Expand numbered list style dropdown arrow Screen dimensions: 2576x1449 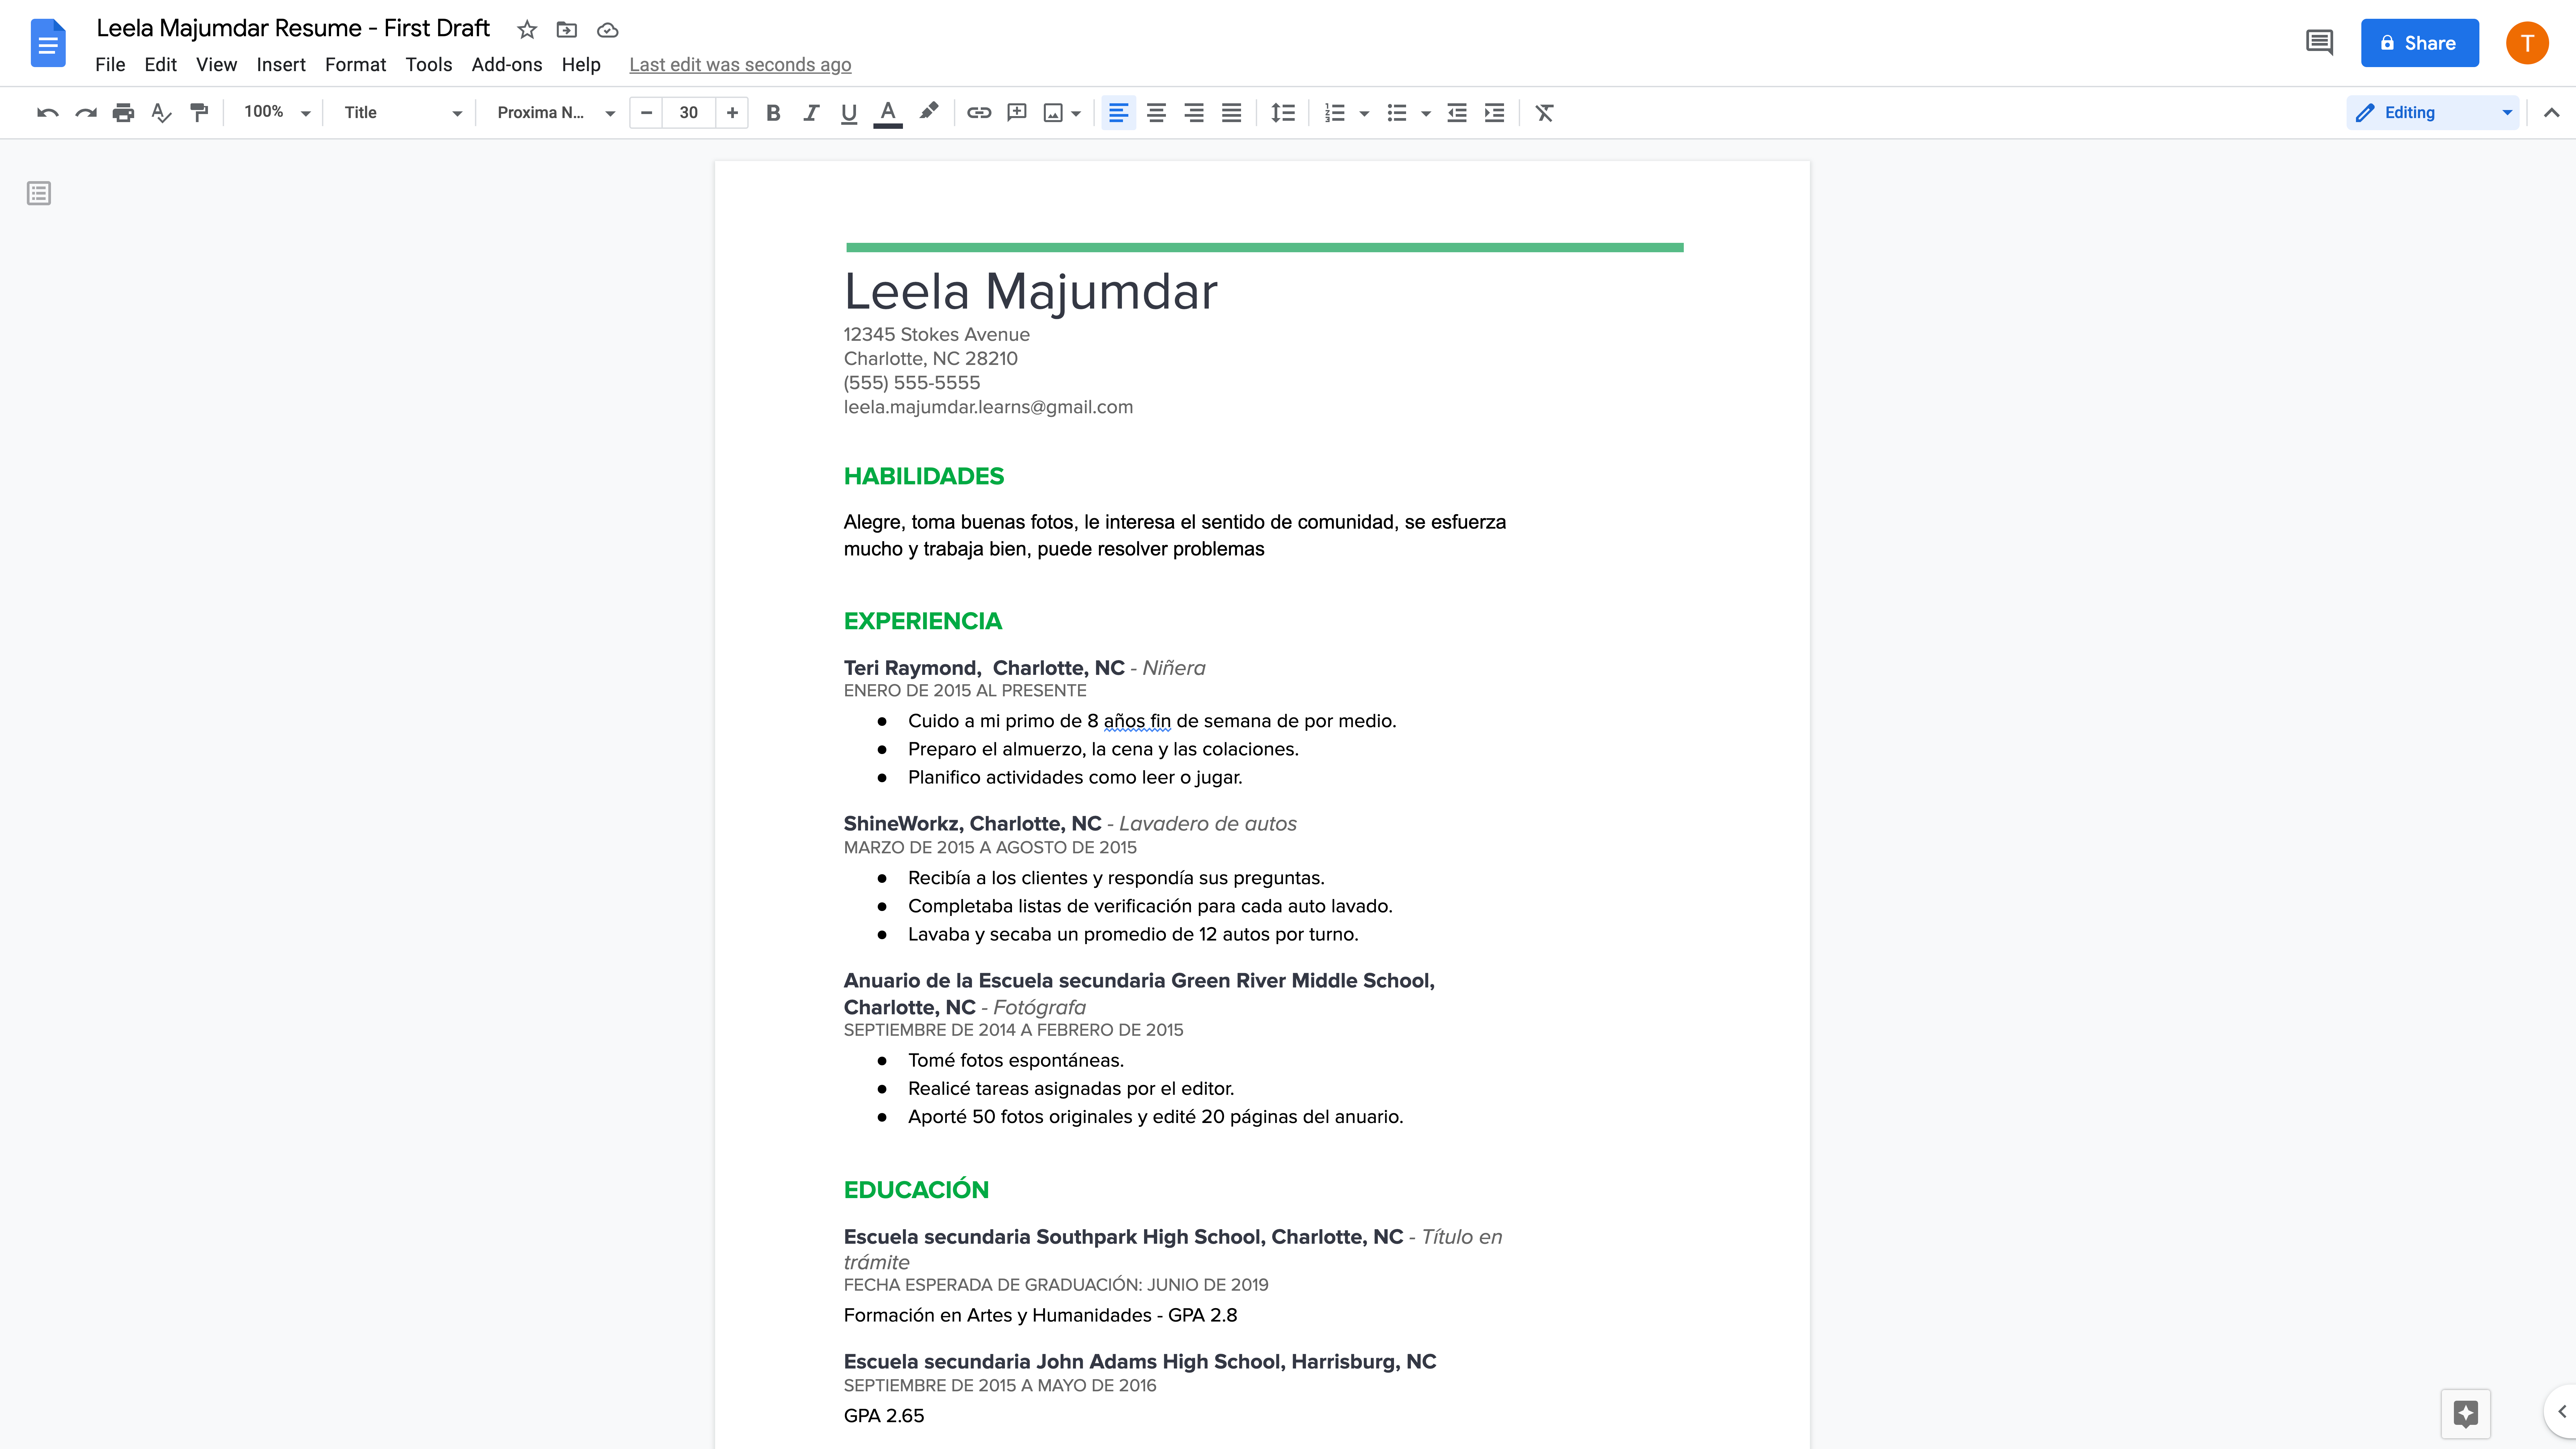tap(1364, 114)
